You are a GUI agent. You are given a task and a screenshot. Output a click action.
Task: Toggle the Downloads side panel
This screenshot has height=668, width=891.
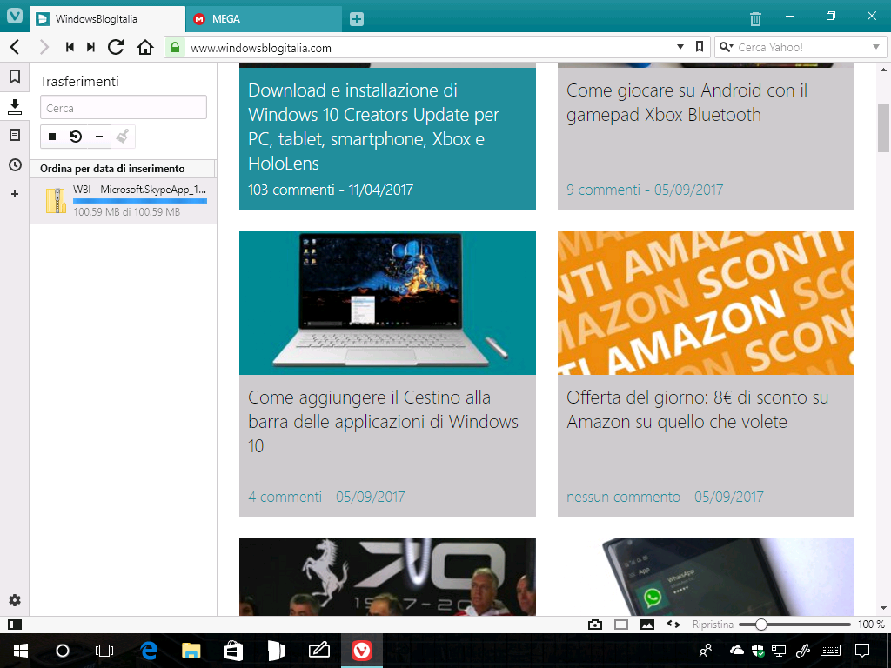pos(15,106)
